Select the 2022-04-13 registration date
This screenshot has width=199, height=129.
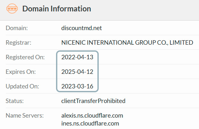pos(77,57)
